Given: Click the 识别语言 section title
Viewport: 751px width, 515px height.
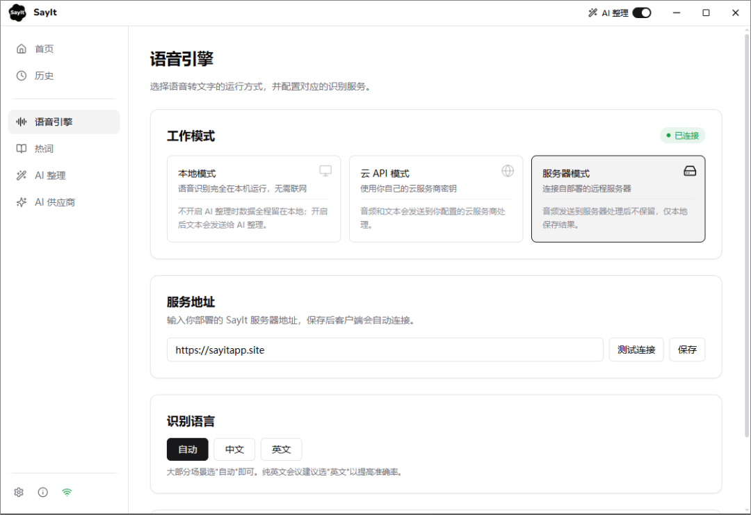Looking at the screenshot, I should [x=191, y=421].
